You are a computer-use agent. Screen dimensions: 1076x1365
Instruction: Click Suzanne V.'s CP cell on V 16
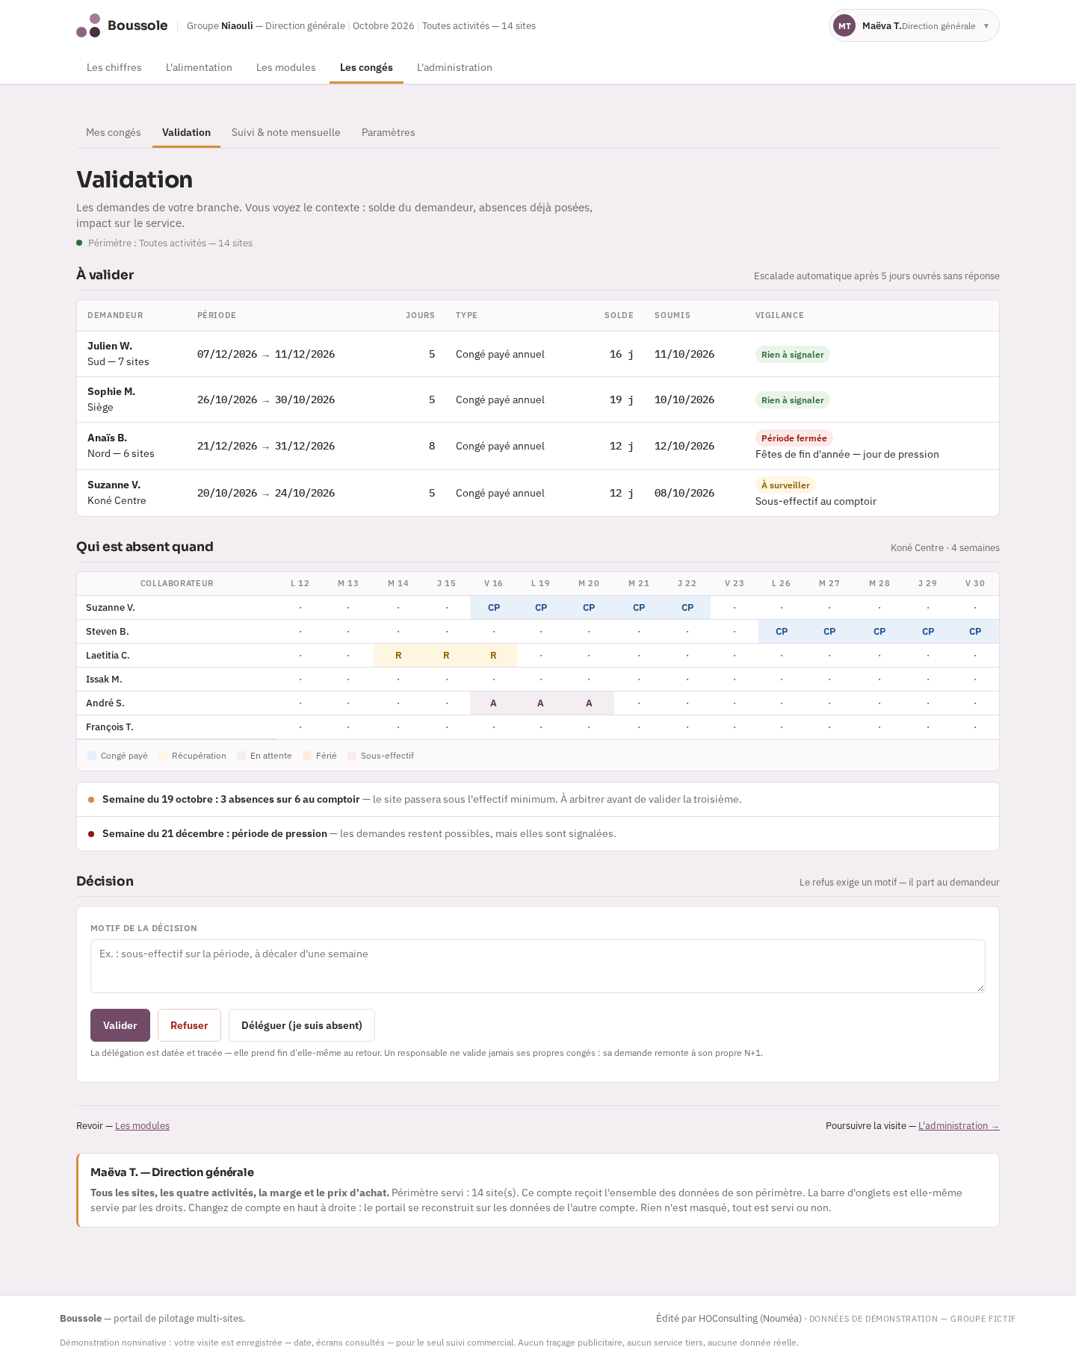pyautogui.click(x=494, y=608)
